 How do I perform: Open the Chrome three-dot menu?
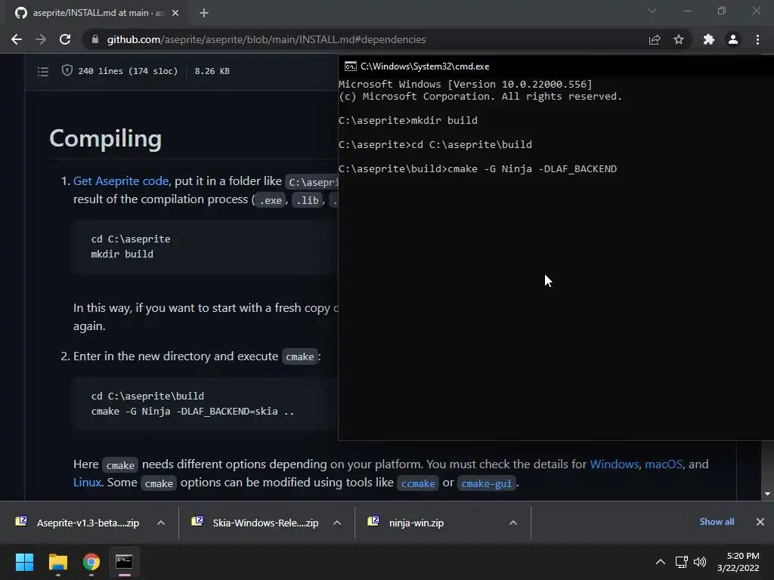pos(757,39)
